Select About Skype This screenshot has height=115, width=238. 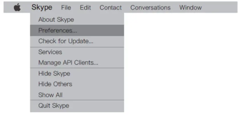coord(56,20)
